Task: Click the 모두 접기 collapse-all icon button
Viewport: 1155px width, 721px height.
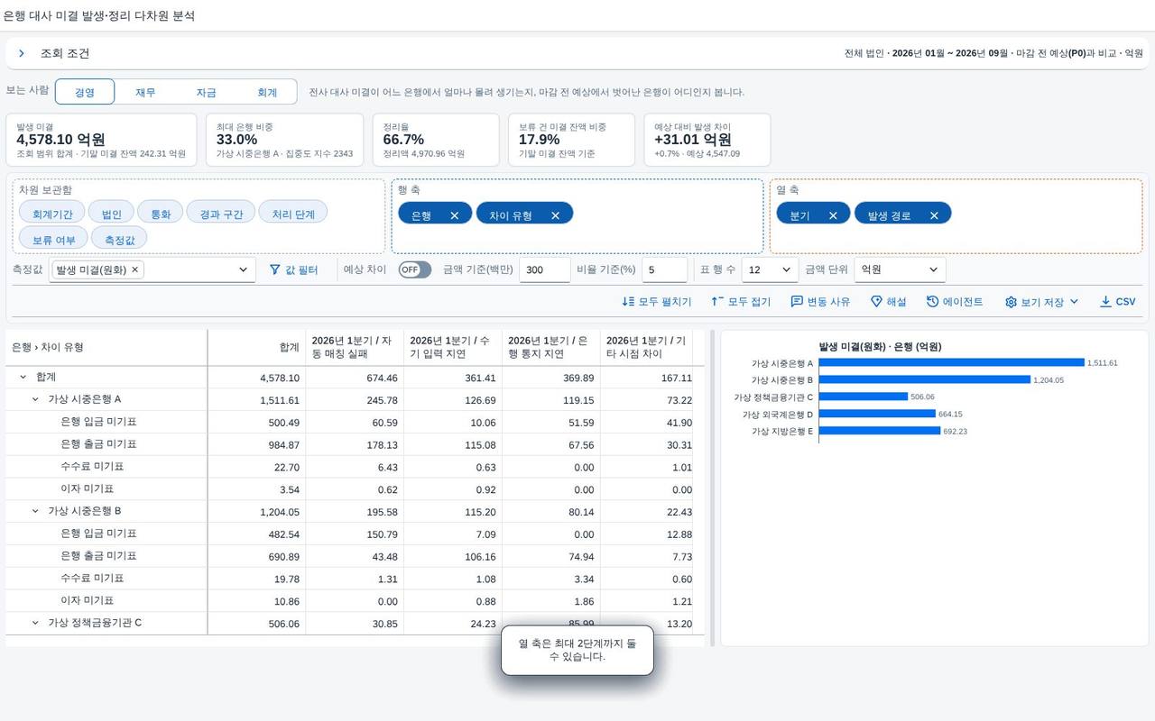Action: point(741,302)
